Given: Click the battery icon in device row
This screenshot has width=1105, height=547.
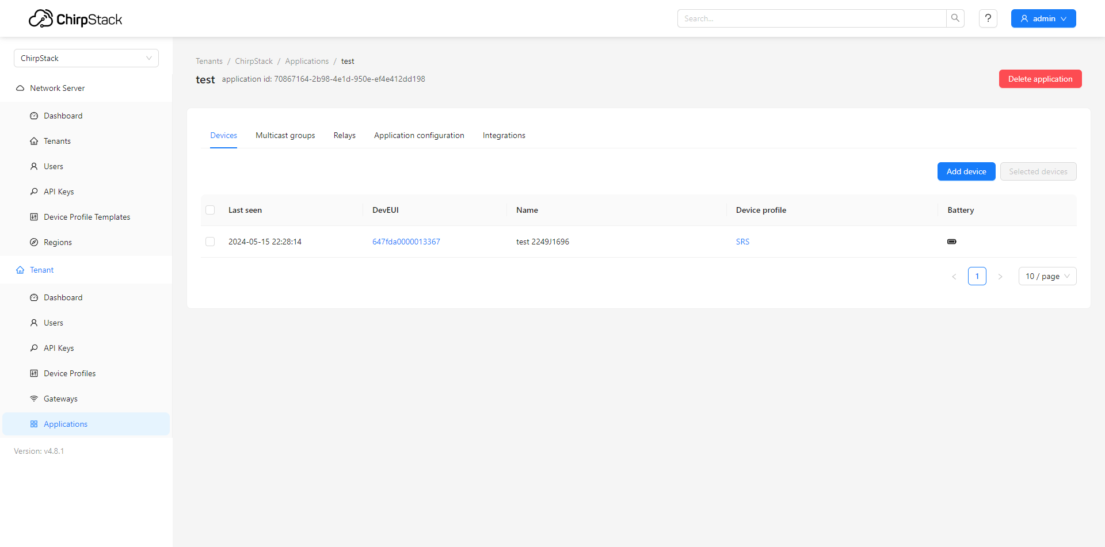Looking at the screenshot, I should click(x=951, y=242).
